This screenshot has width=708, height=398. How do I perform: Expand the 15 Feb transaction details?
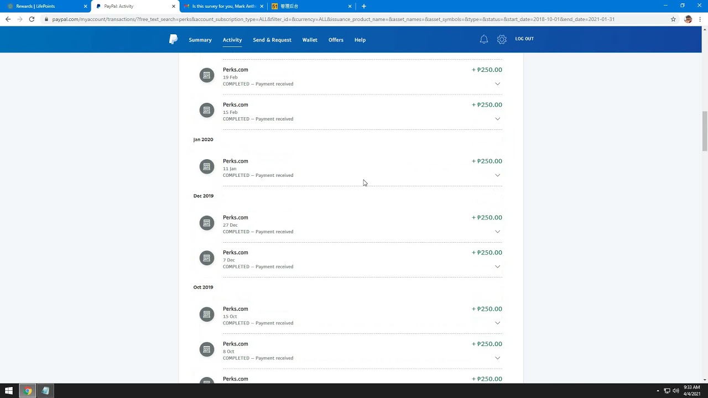coord(497,119)
